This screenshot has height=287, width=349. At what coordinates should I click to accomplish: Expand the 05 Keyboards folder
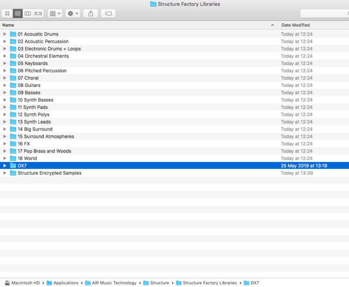5,63
